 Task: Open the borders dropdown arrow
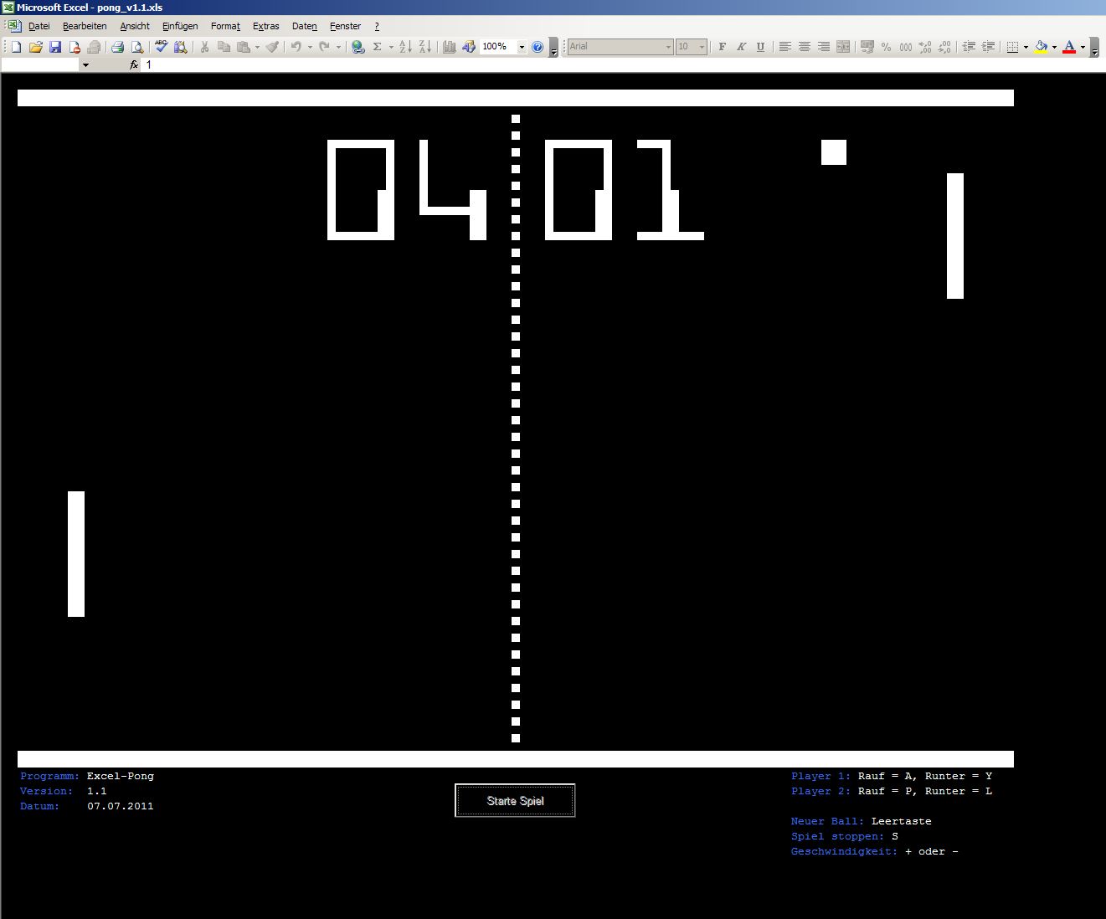coord(1026,47)
